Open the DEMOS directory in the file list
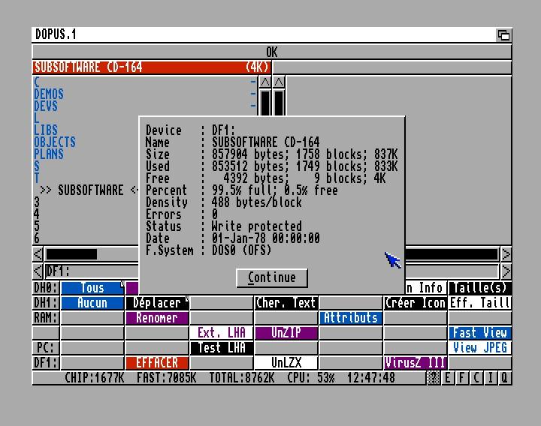This screenshot has width=541, height=426. tap(49, 94)
